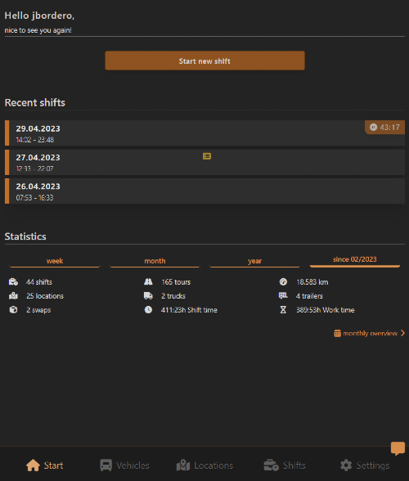This screenshot has width=409, height=481.
Task: Click the '165 tours' statistic text
Action: (176, 282)
